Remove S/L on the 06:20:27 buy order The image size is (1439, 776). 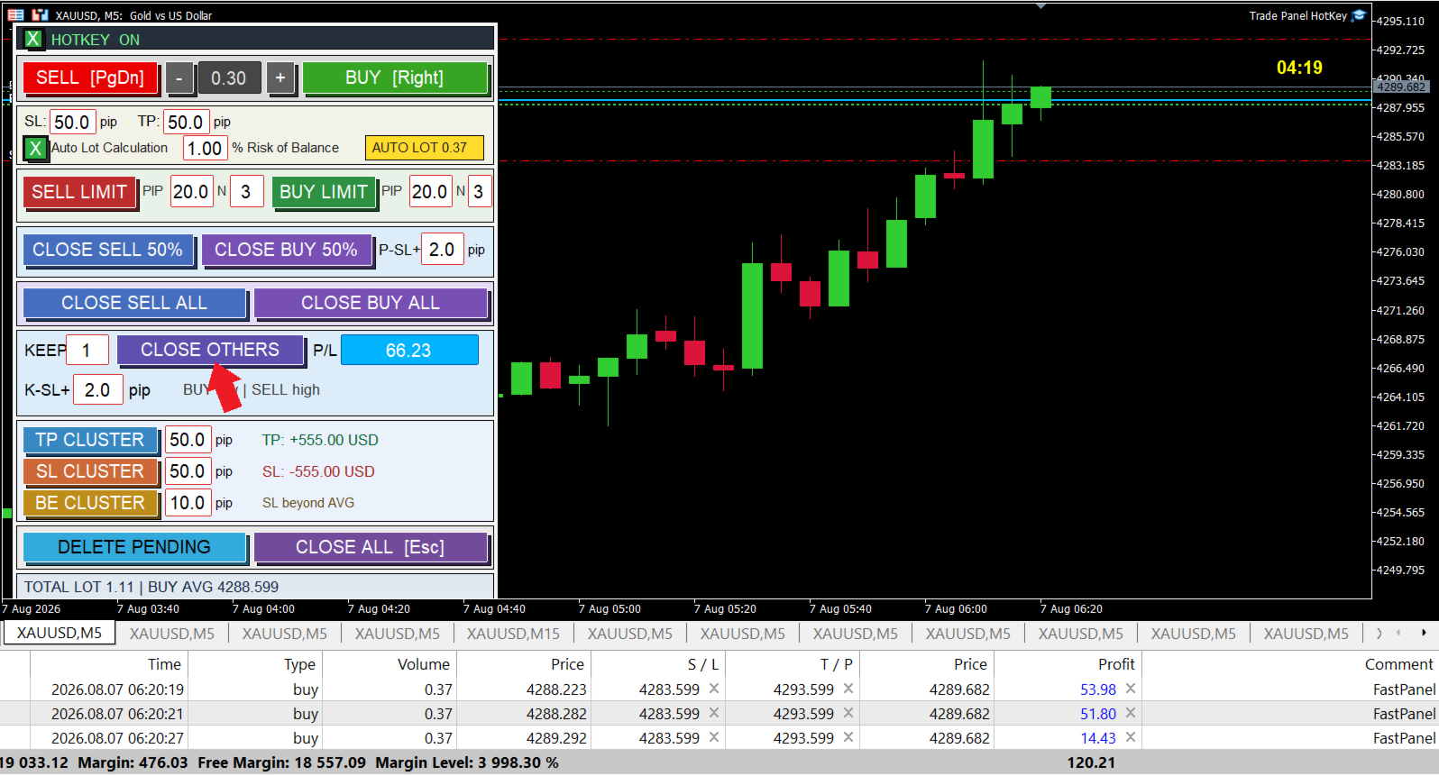[714, 737]
